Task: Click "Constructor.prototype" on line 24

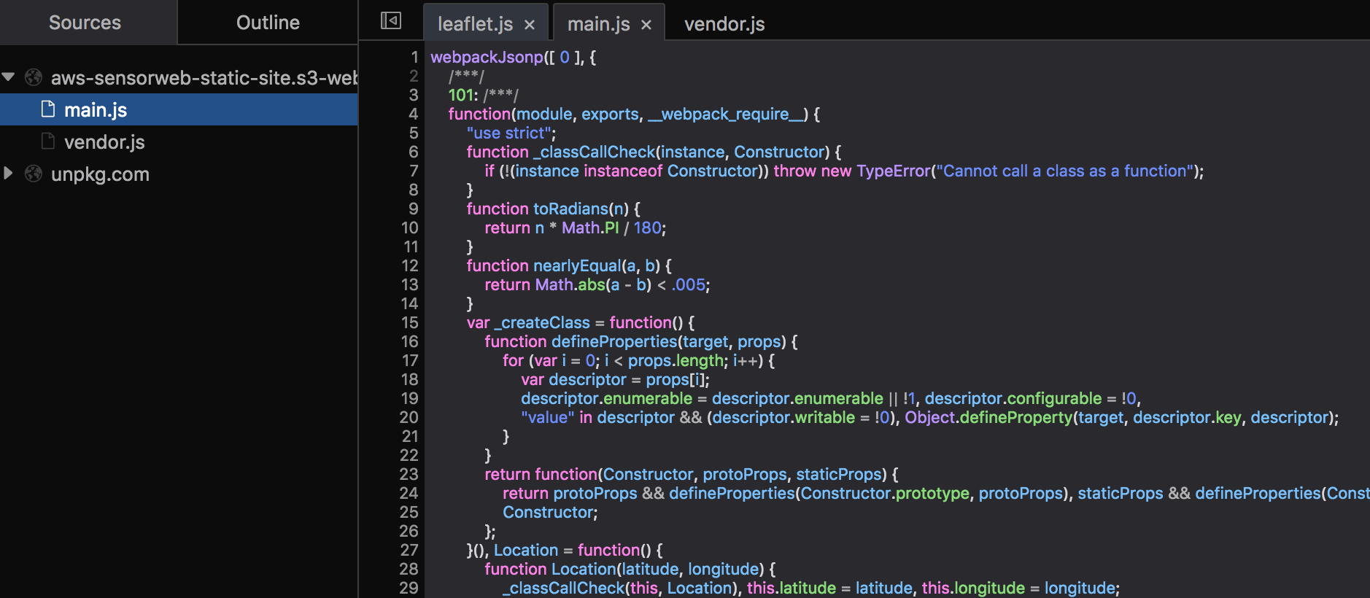Action: pos(885,493)
